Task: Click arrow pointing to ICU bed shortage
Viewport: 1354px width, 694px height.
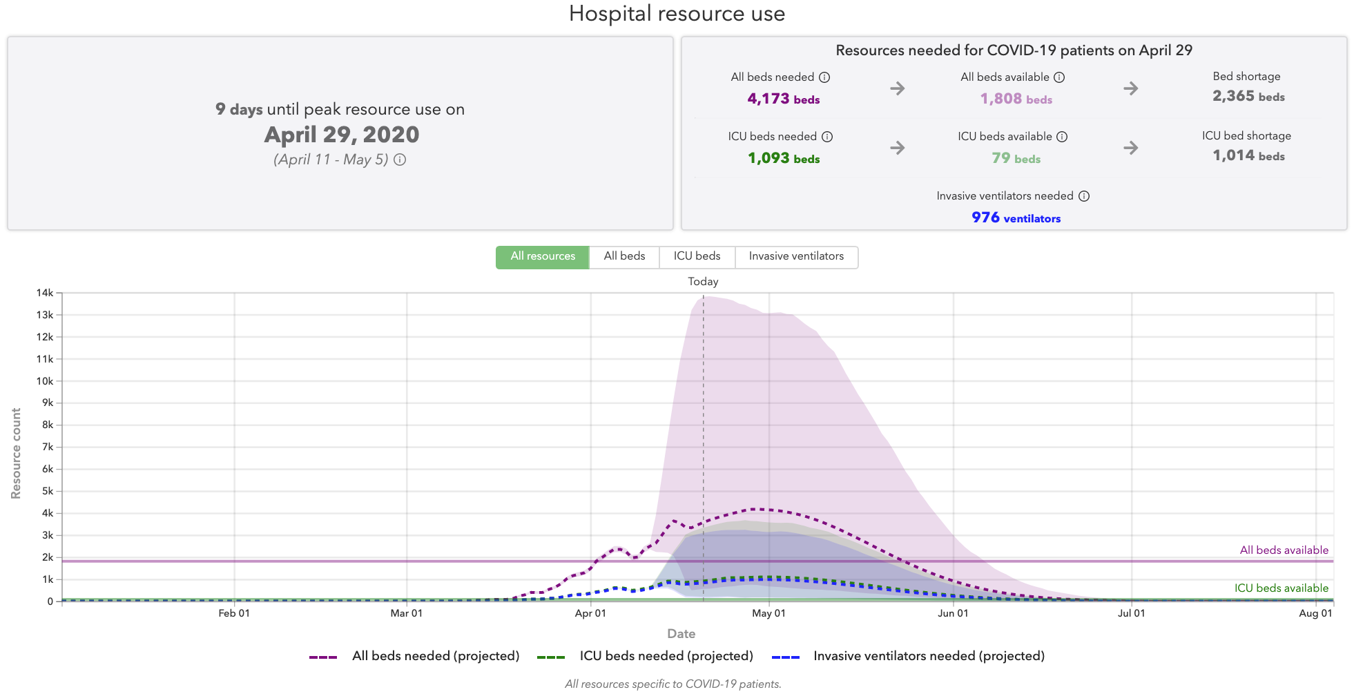Action: point(1130,148)
